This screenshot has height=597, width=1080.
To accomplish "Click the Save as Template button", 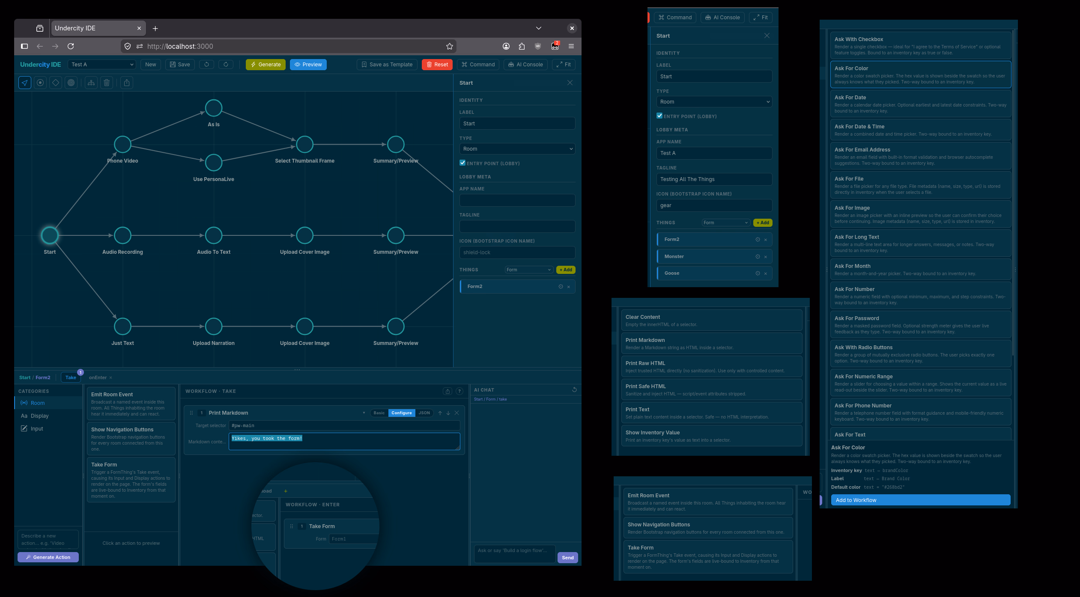I will tap(387, 65).
